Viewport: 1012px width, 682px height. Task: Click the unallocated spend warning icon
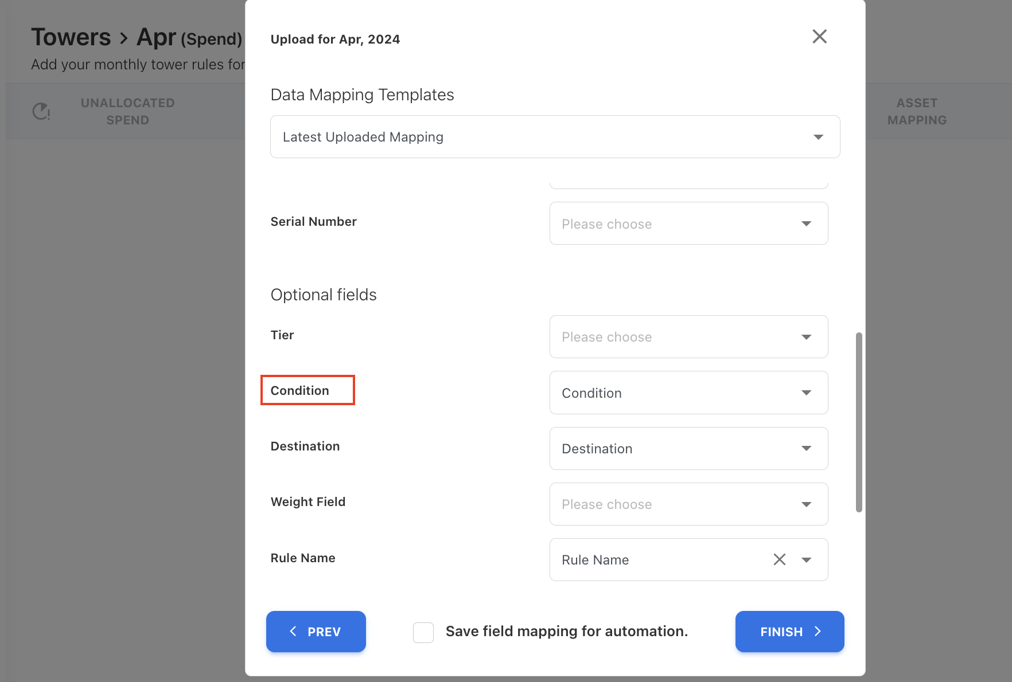point(41,111)
